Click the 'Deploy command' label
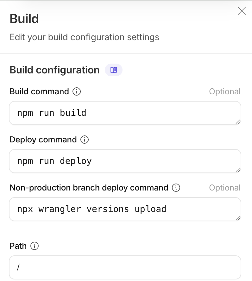Viewport: 252px width, 281px height. 43,140
